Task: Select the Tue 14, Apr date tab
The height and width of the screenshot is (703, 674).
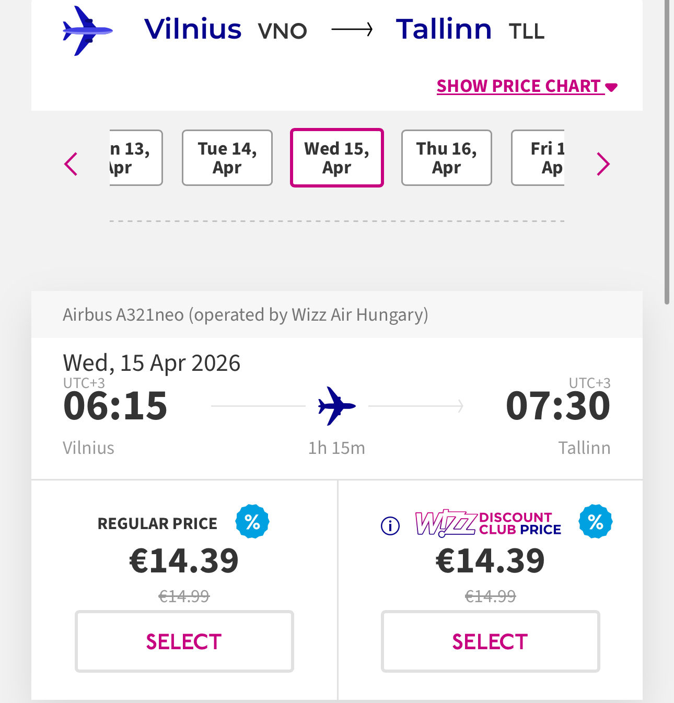Action: (227, 158)
